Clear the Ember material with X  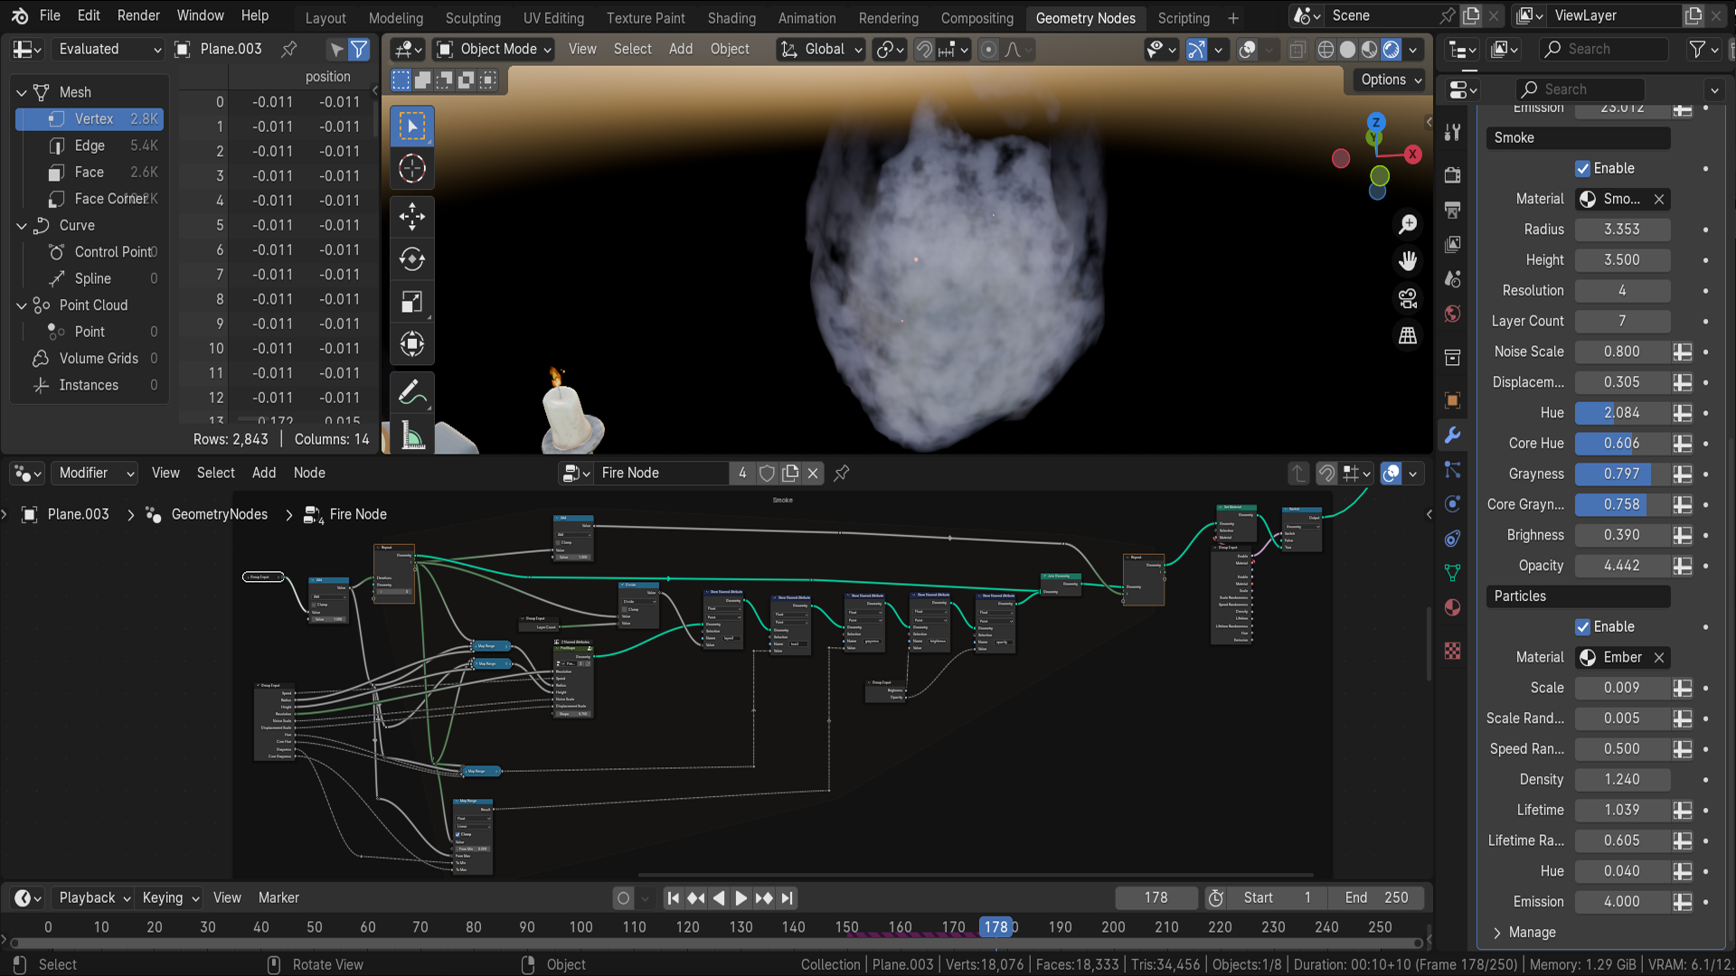(x=1658, y=658)
